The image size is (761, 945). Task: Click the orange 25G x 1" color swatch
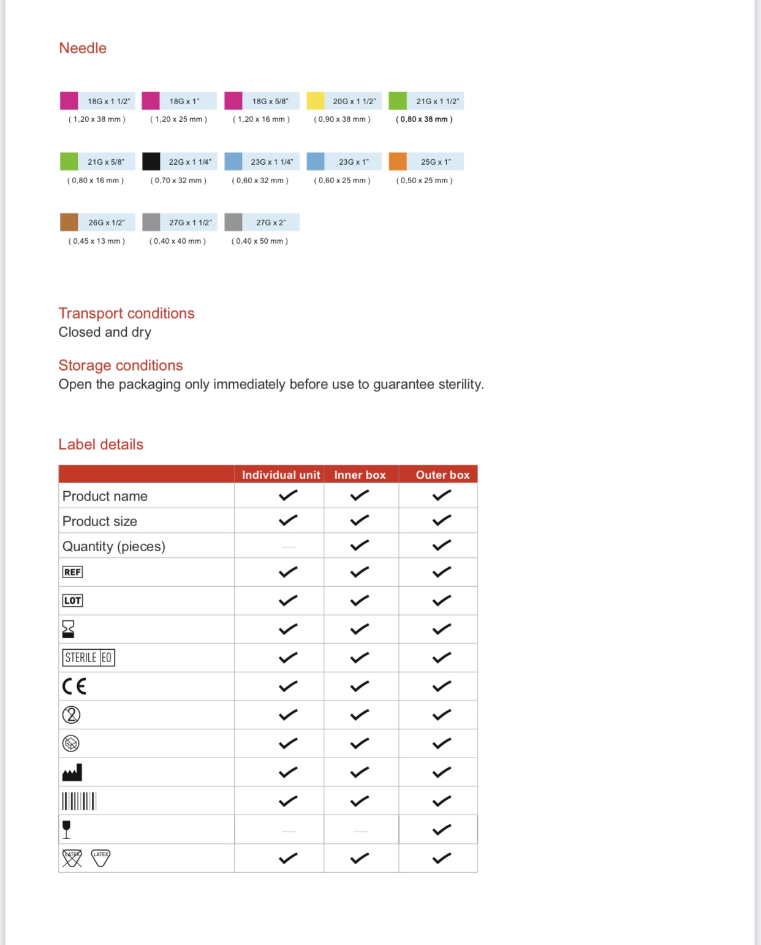coord(398,162)
